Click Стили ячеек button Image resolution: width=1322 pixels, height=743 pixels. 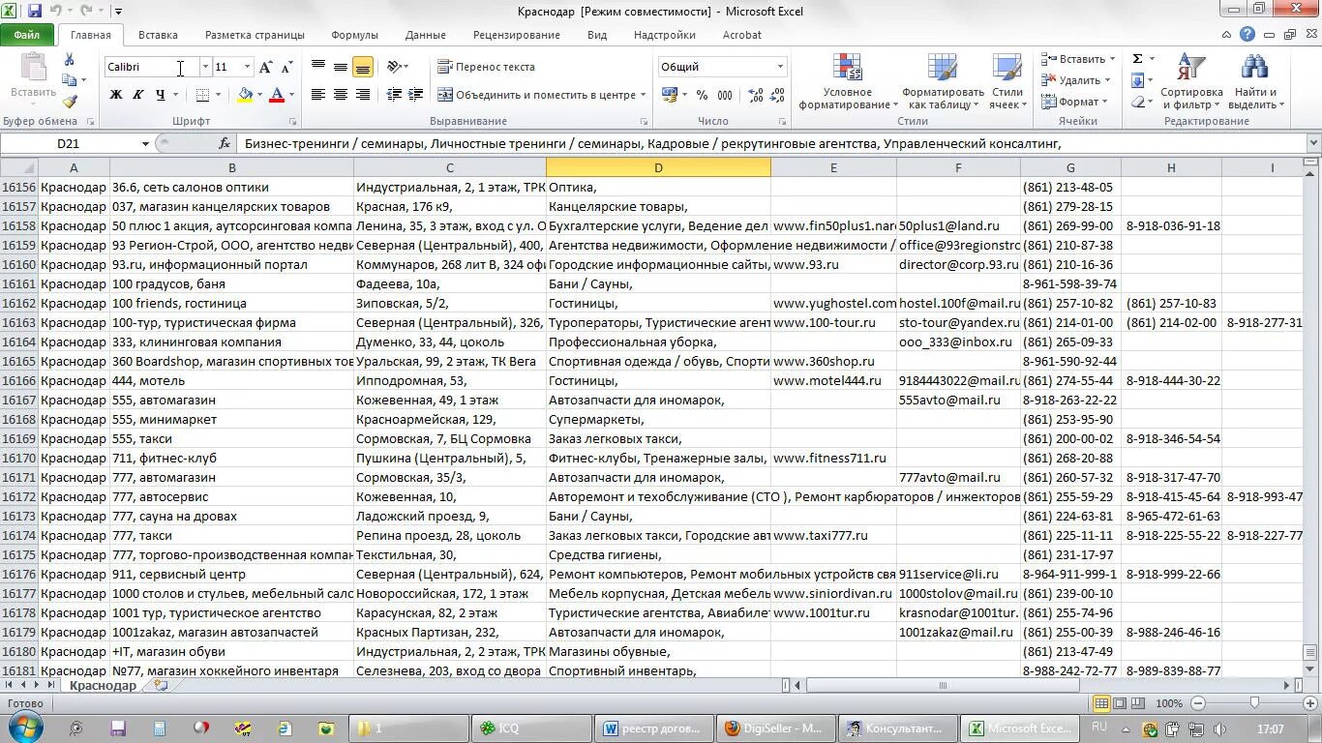1007,81
